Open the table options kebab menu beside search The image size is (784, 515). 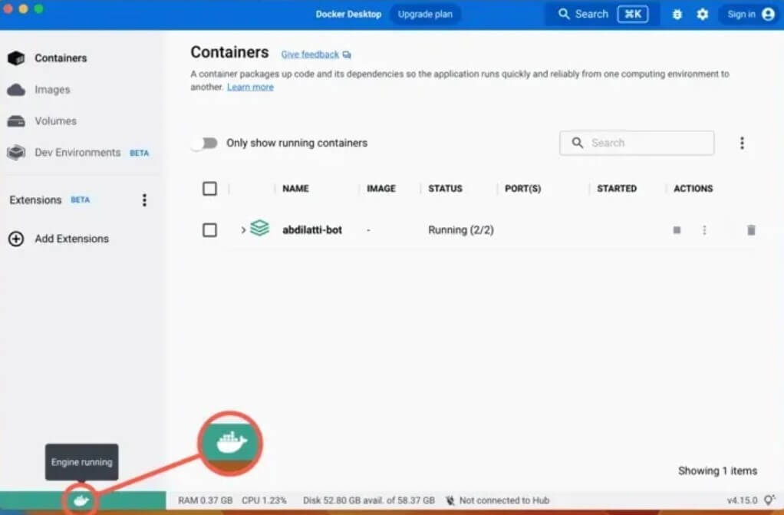tap(742, 143)
